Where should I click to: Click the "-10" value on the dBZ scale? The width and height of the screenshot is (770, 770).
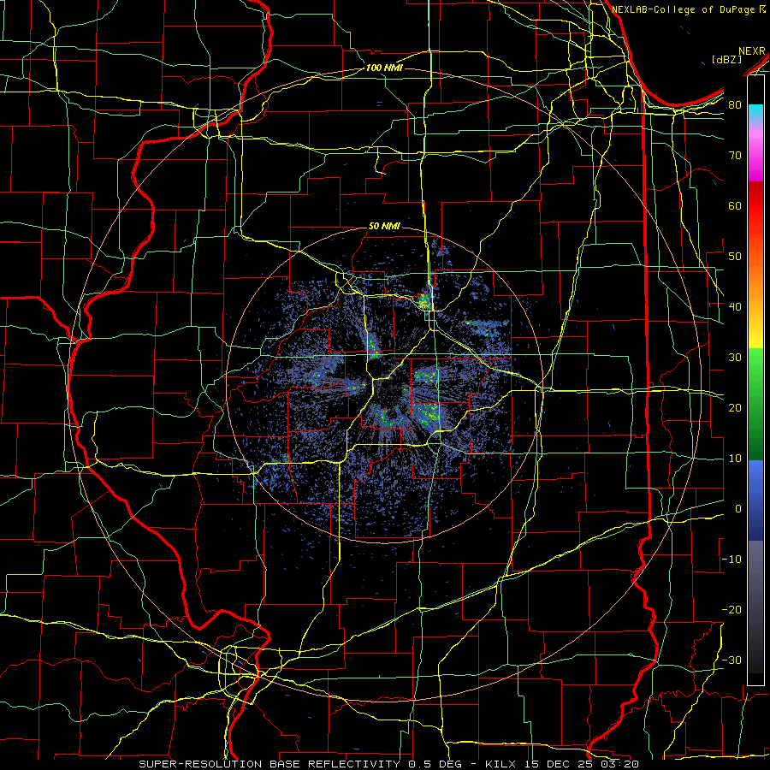pos(731,559)
